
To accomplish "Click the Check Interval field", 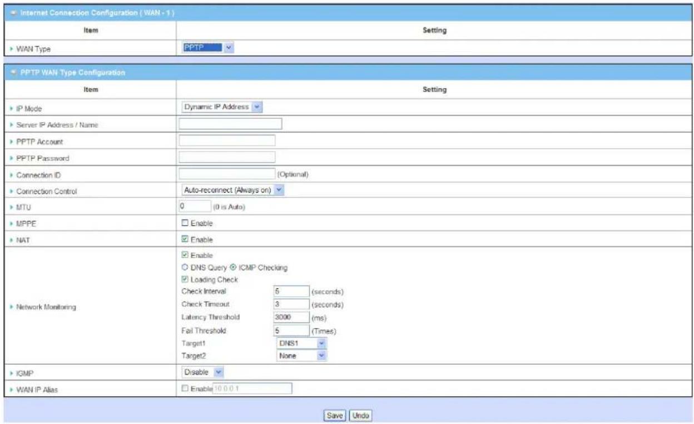I will 291,291.
